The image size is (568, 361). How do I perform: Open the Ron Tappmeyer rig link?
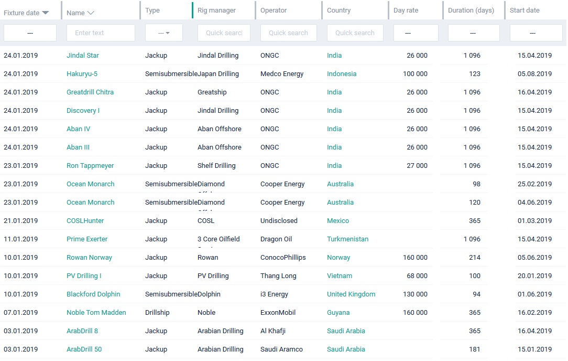coord(90,166)
